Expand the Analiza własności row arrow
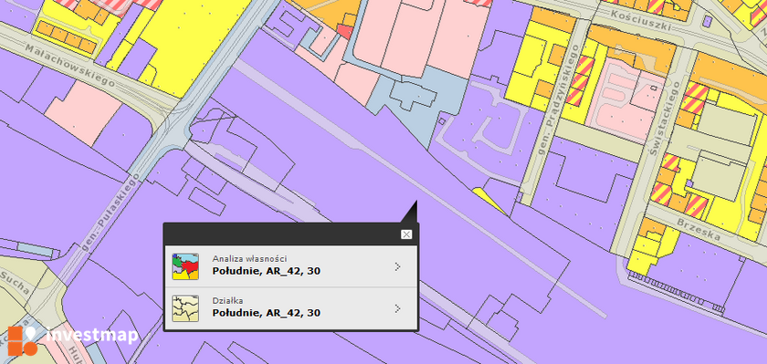This screenshot has width=767, height=364. [x=398, y=266]
